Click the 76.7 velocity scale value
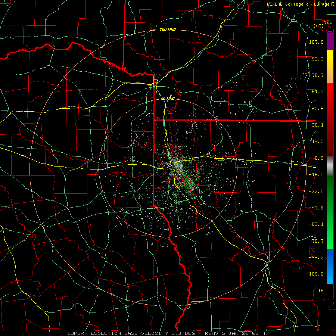Image resolution: width=336 pixels, height=336 pixels. pos(318,75)
